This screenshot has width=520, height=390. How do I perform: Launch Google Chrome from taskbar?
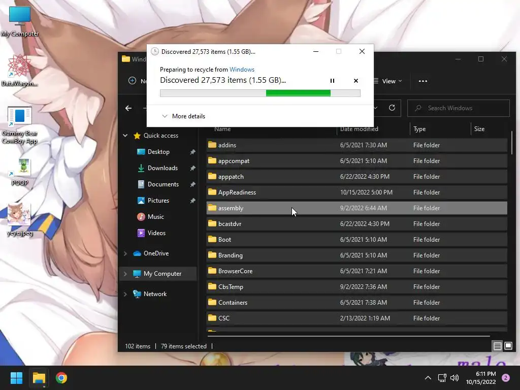point(61,378)
